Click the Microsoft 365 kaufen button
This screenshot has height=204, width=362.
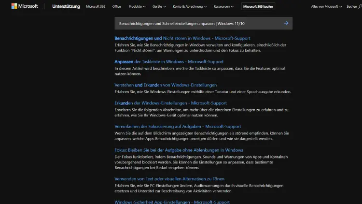(x=258, y=6)
